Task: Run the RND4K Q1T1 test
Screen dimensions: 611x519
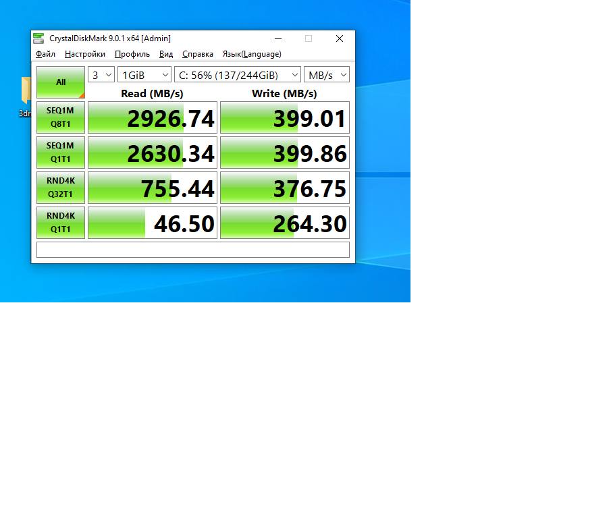Action: 61,223
